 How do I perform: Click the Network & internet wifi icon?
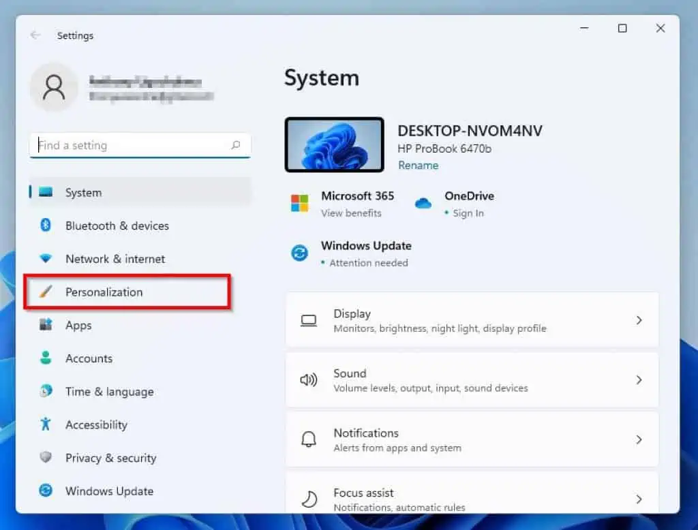46,259
